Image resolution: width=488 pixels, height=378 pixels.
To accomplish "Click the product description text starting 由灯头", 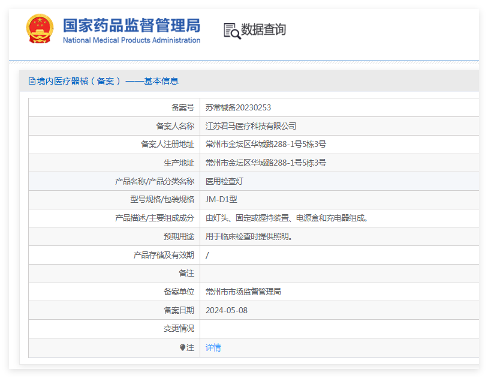I will tap(287, 218).
